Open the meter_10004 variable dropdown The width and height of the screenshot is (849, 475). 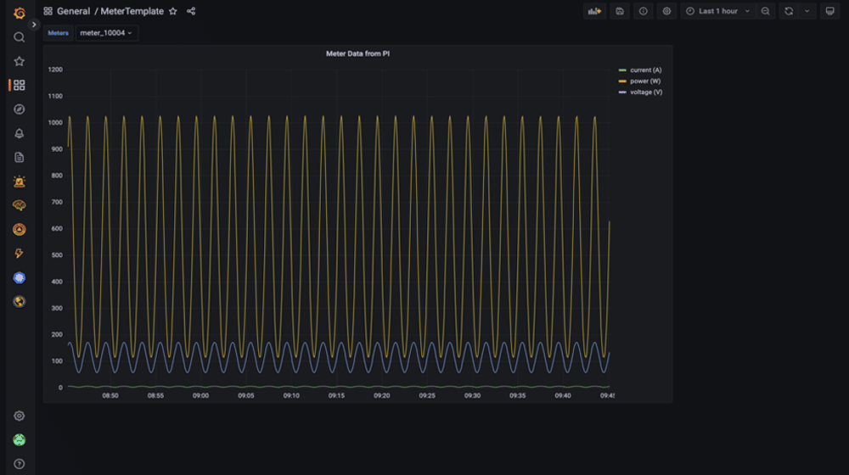pyautogui.click(x=106, y=33)
